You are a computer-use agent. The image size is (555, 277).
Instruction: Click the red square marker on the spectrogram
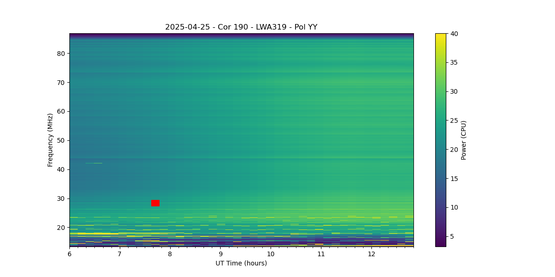pyautogui.click(x=155, y=203)
